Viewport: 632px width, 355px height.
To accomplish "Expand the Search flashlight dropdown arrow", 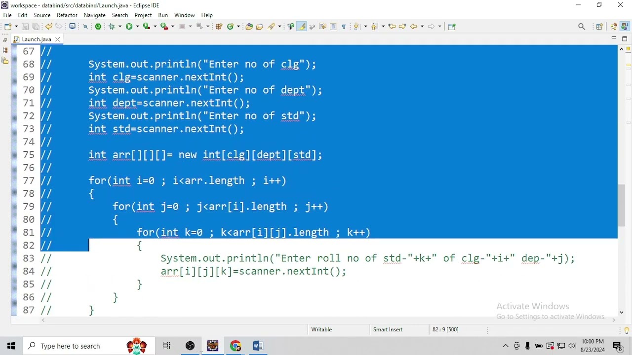I will coord(279,27).
